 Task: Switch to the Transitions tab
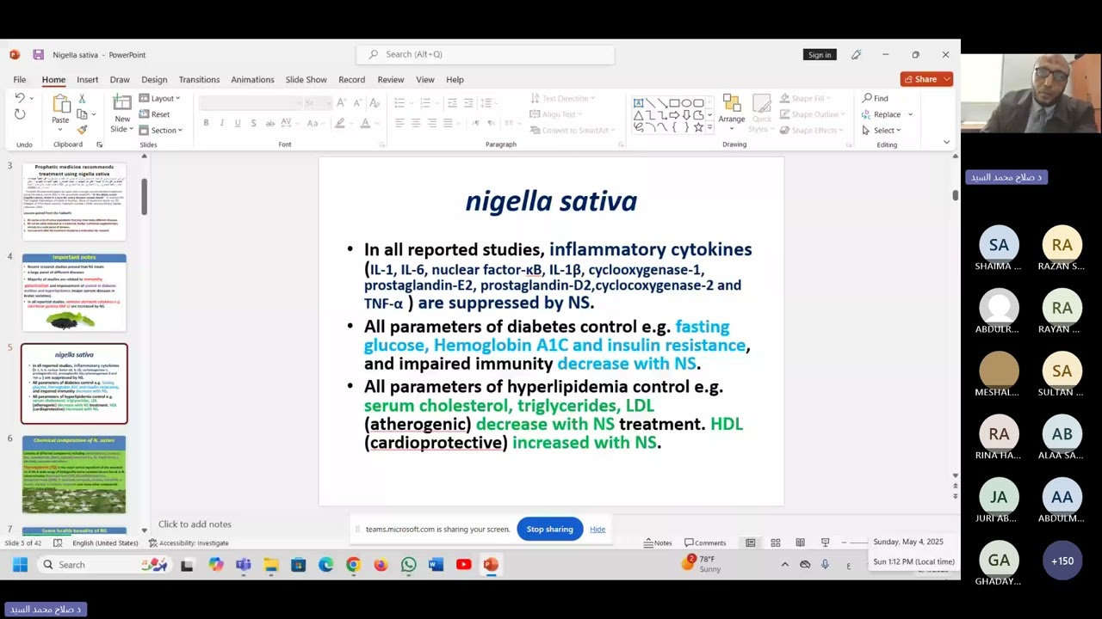pos(199,79)
